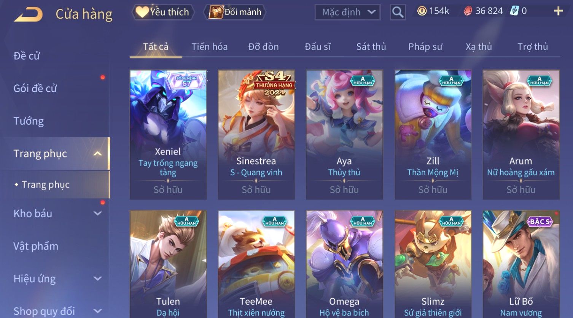The image size is (573, 318).
Task: Open the Sinestrea S - Quang vinh skin
Action: click(x=256, y=135)
